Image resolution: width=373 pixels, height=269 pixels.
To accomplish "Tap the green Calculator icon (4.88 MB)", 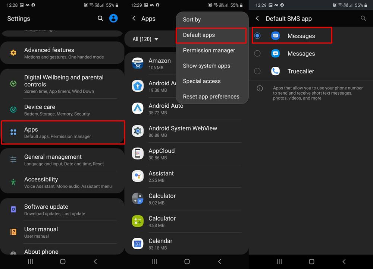I will 138,221.
